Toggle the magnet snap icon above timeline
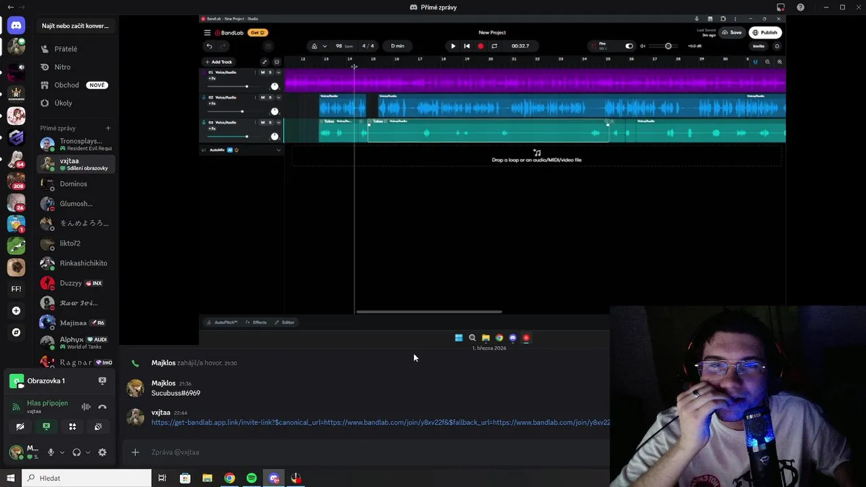This screenshot has width=866, height=487. tap(755, 62)
